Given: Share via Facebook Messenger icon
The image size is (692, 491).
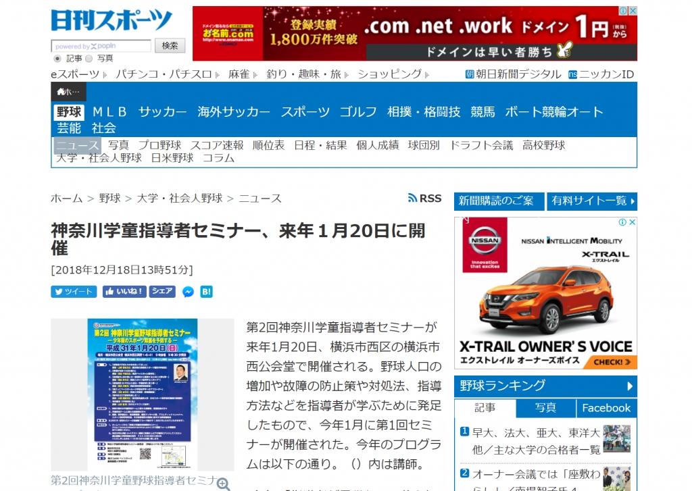Looking at the screenshot, I should click(188, 292).
